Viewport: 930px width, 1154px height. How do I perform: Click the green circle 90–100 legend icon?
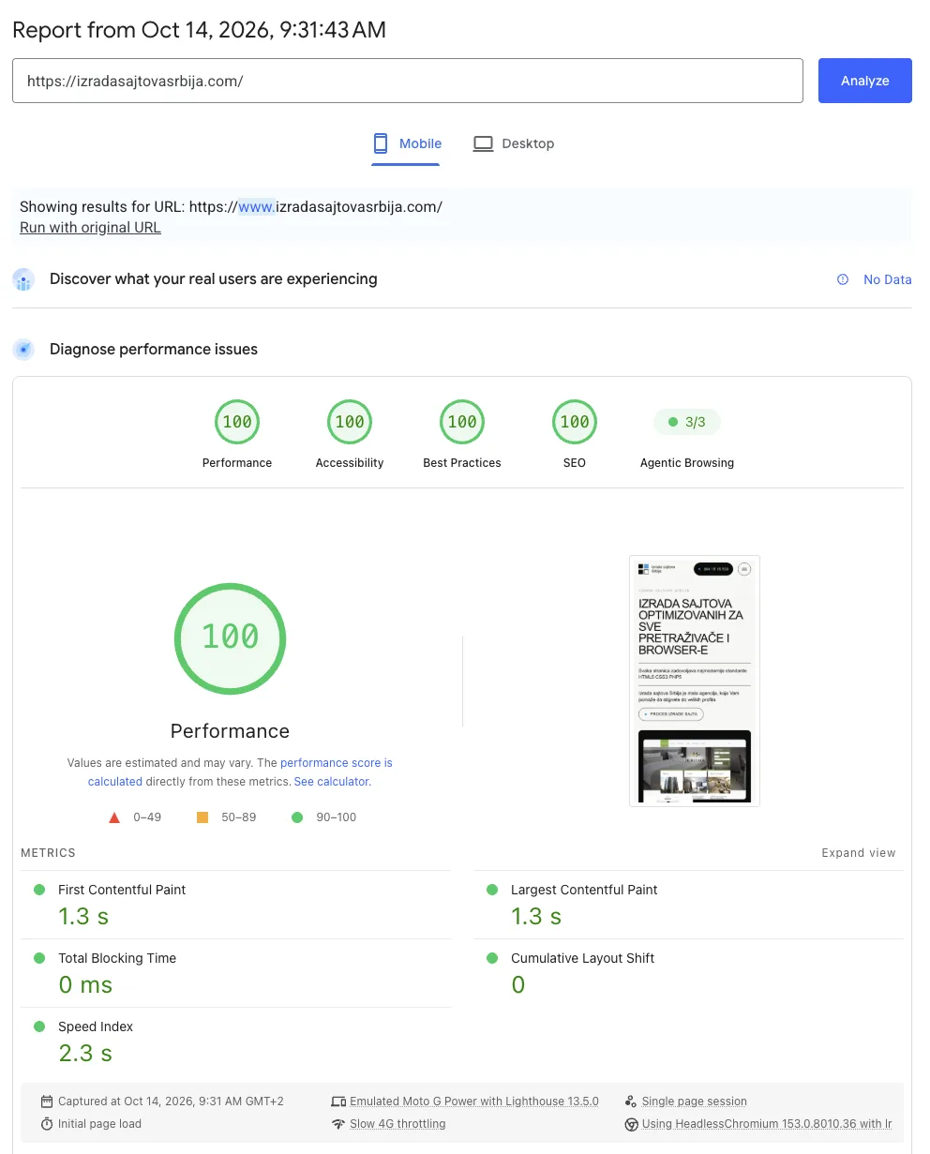click(x=297, y=817)
